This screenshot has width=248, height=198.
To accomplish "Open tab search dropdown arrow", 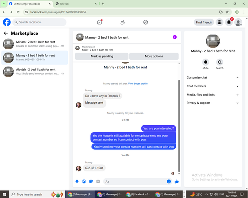I will (4, 4).
